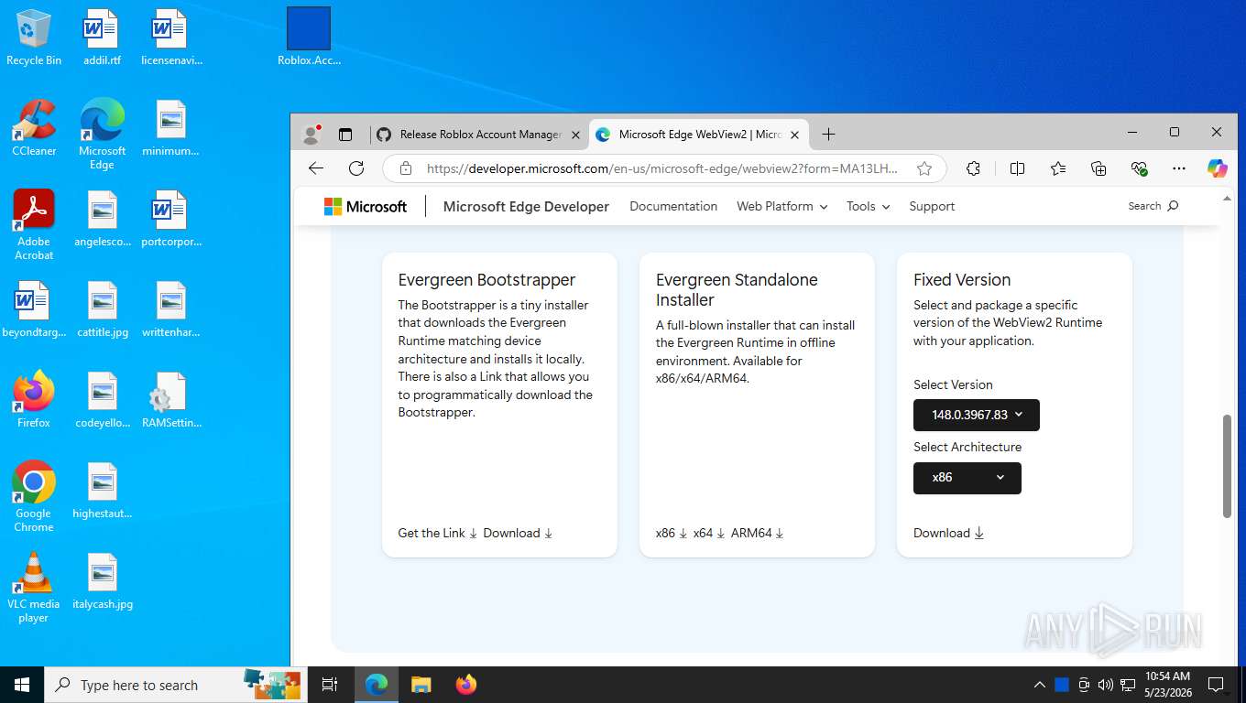Click the browser Back arrow

coord(316,168)
